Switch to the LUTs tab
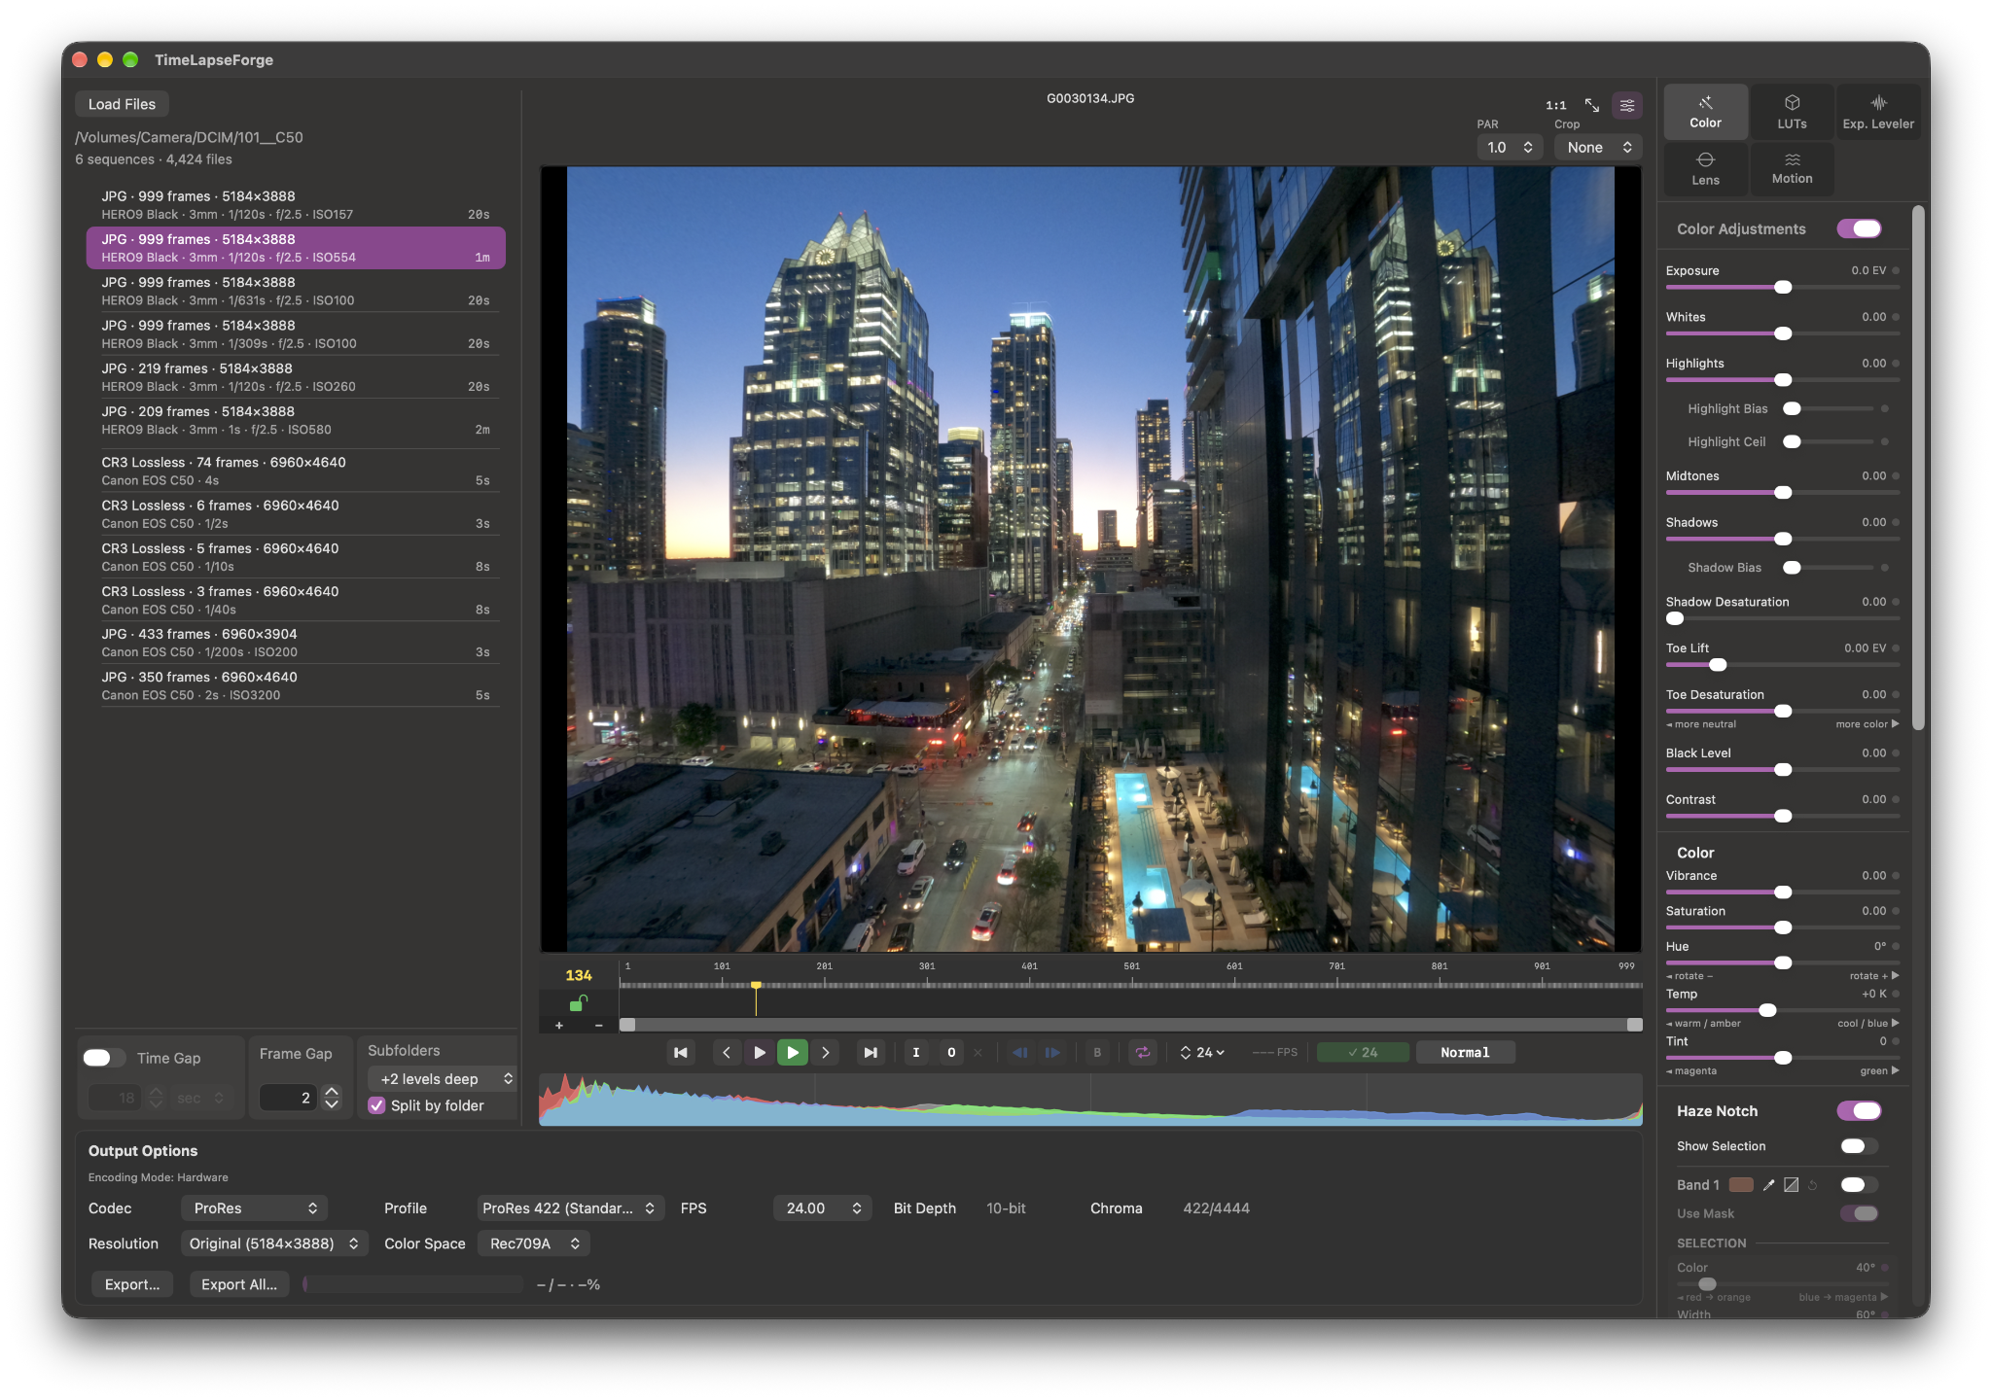The width and height of the screenshot is (1992, 1400). [x=1792, y=112]
